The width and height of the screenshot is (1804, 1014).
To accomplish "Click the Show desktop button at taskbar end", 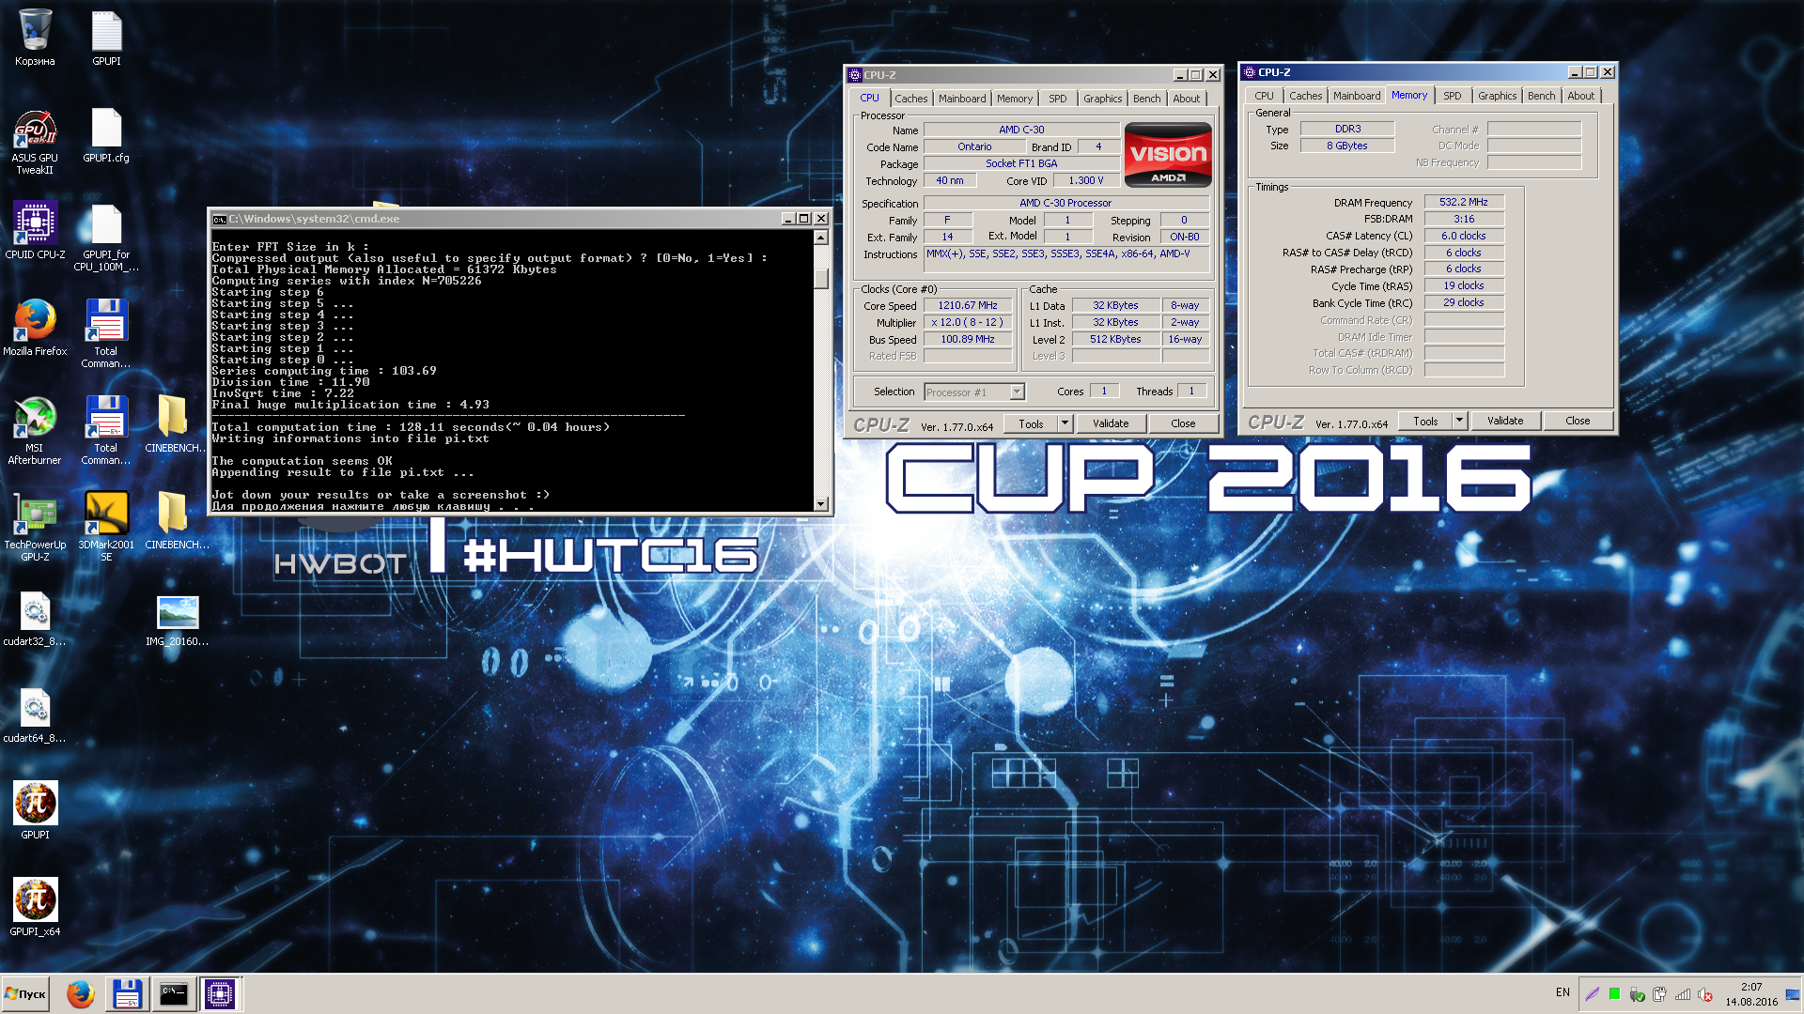I will (1793, 994).
